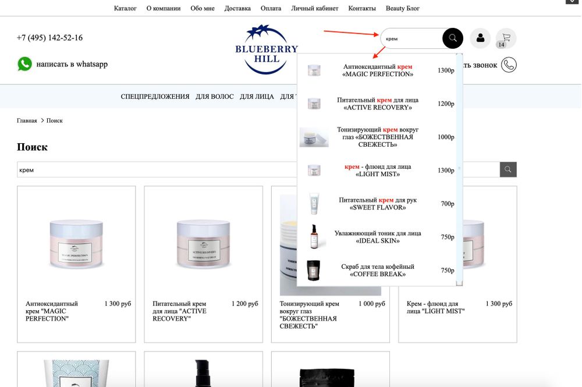Click написать в whatsapp link

[72, 64]
